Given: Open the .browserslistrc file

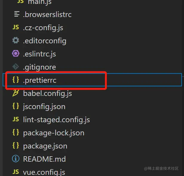Looking at the screenshot, I should 47,14.
